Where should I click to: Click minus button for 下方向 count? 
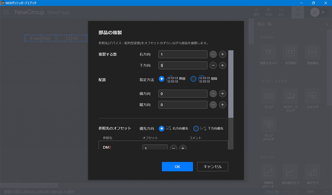213,66
